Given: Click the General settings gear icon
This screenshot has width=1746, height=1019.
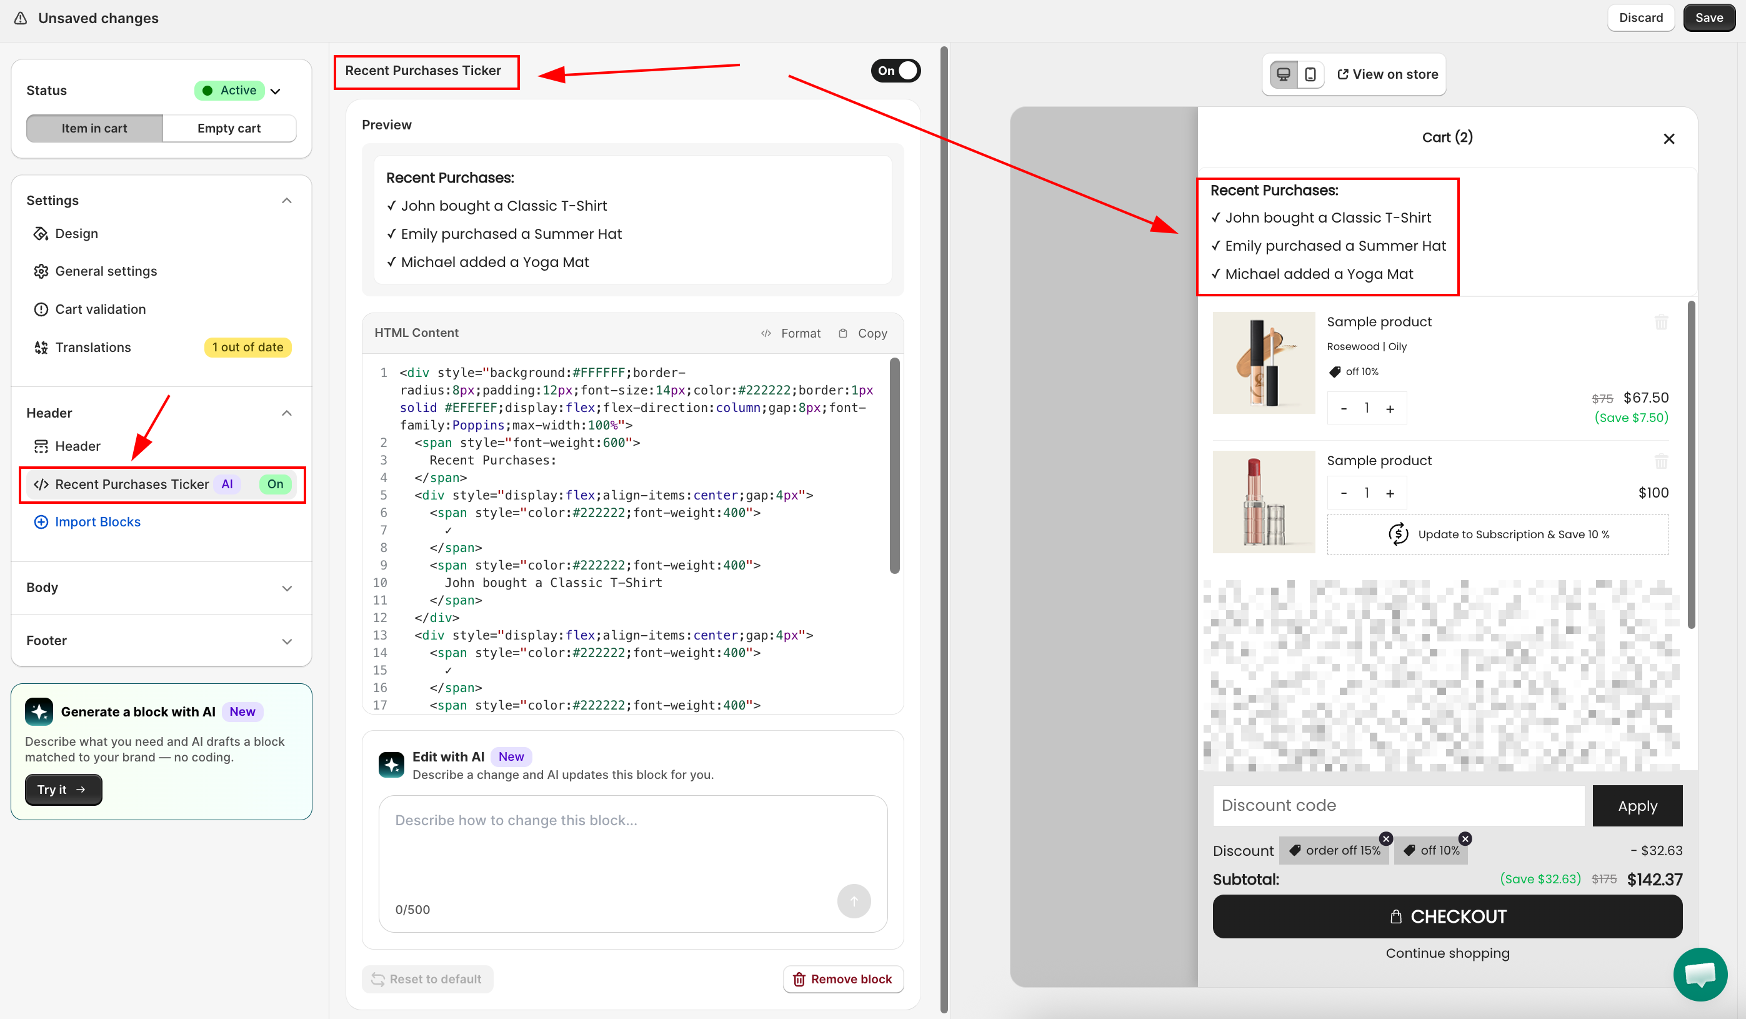Looking at the screenshot, I should 41,271.
